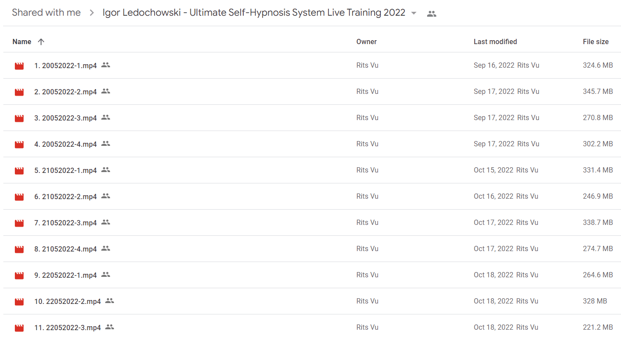The width and height of the screenshot is (621, 338).
Task: Click shared people icon beside 9. 22052022-1.mp4
Action: (106, 275)
